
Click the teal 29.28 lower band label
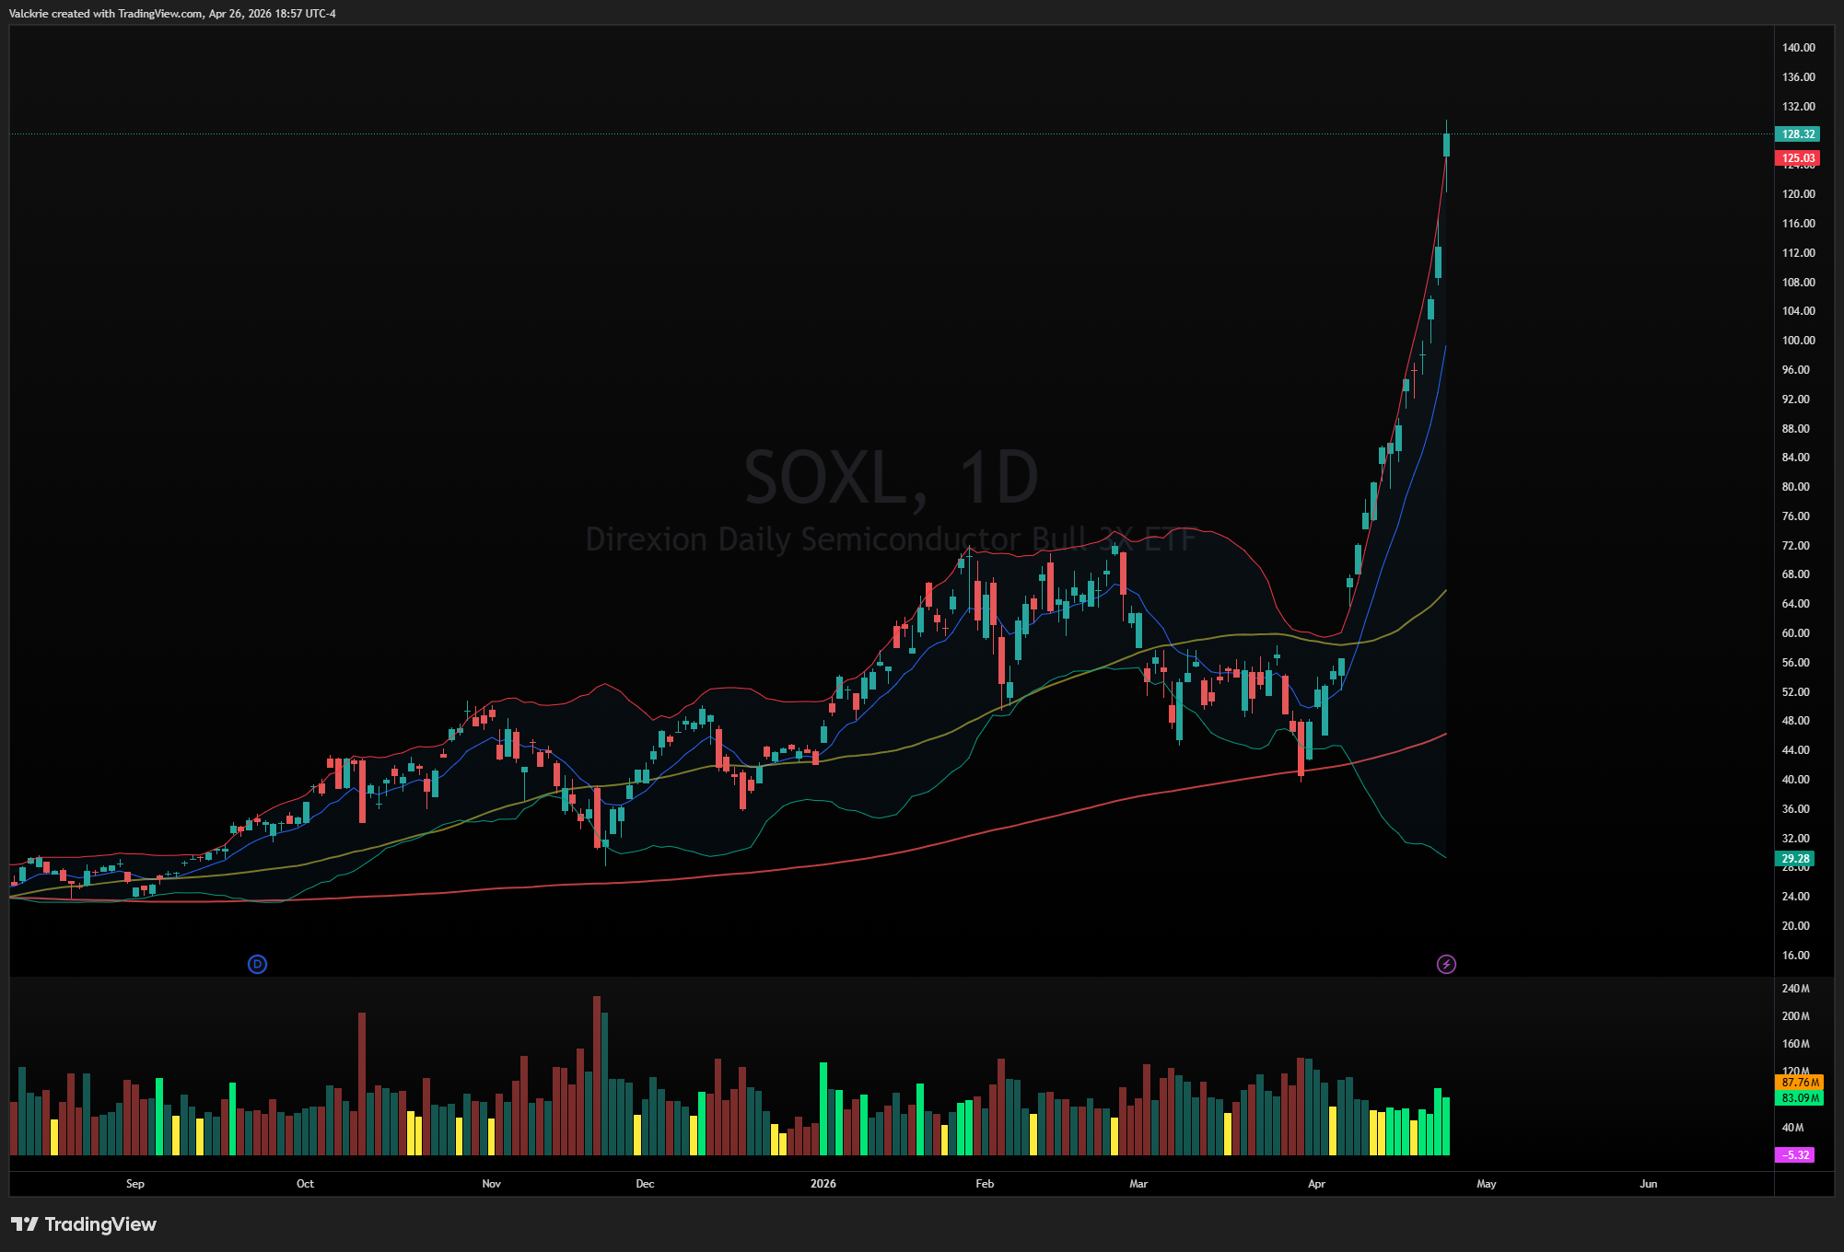coord(1794,858)
